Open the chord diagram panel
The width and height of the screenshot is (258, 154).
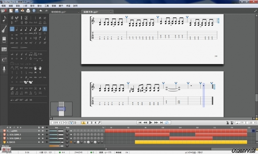pyautogui.click(x=4, y=60)
